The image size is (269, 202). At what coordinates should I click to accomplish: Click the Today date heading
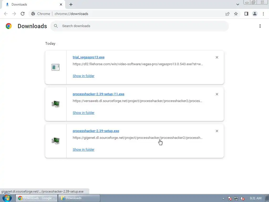50,43
